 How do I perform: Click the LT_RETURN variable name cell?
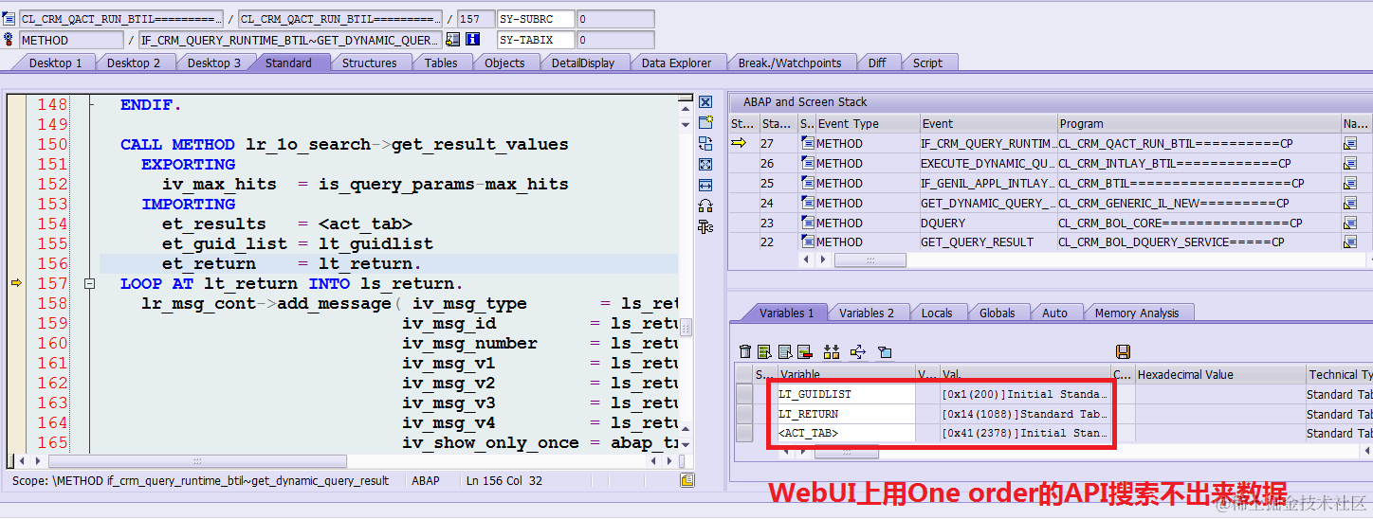(x=846, y=414)
